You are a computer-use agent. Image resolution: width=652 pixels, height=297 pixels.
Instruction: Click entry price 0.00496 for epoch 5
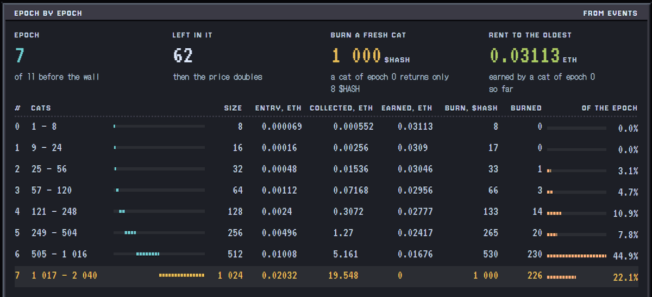(x=279, y=233)
